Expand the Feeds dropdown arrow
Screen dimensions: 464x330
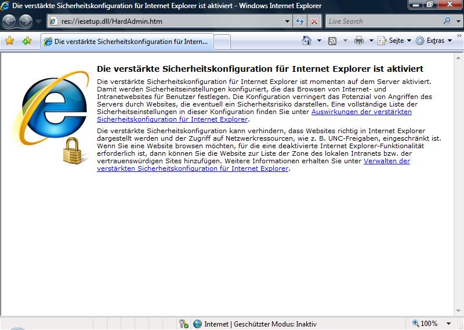(345, 41)
